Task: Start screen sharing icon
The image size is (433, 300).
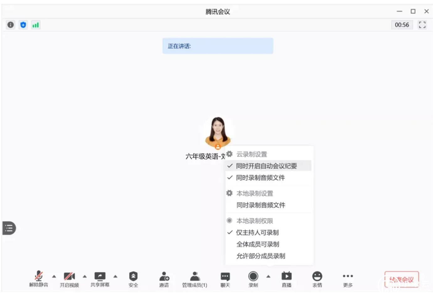Action: tap(100, 276)
